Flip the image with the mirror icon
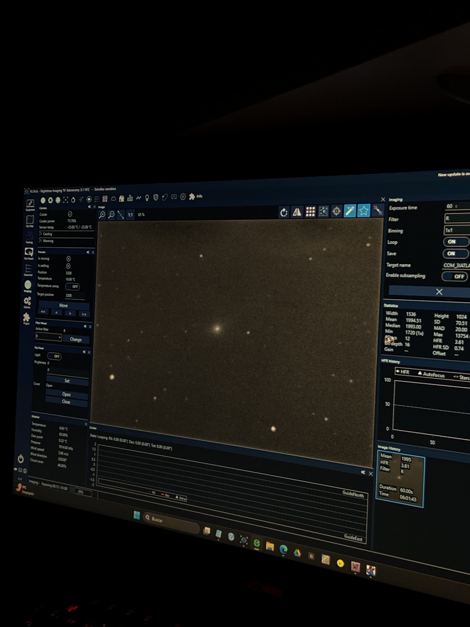Image resolution: width=470 pixels, height=627 pixels. click(x=297, y=212)
